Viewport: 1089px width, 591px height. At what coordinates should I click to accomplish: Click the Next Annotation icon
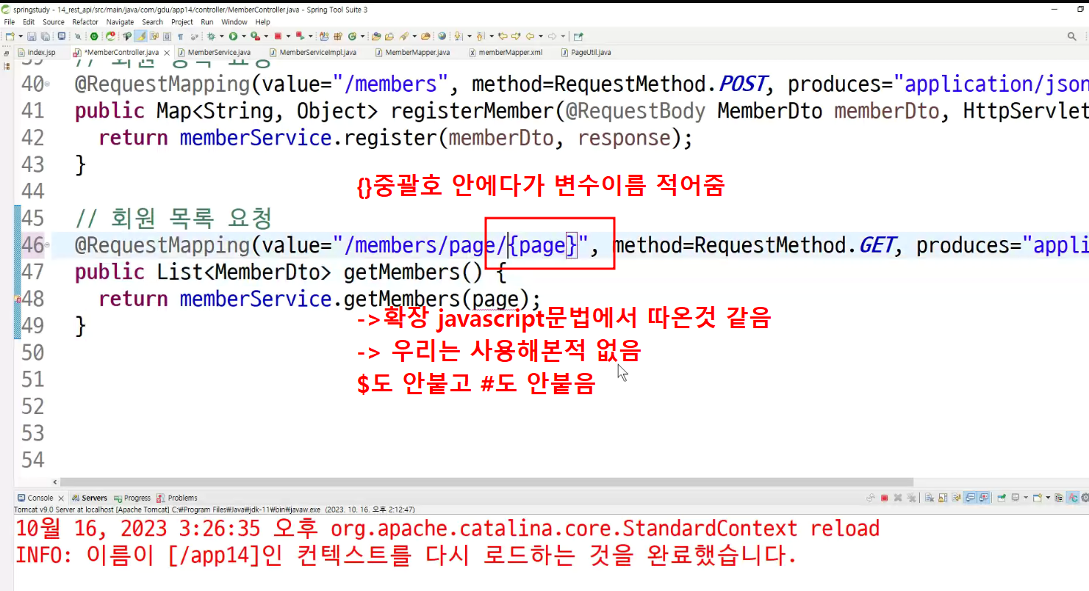click(x=458, y=36)
